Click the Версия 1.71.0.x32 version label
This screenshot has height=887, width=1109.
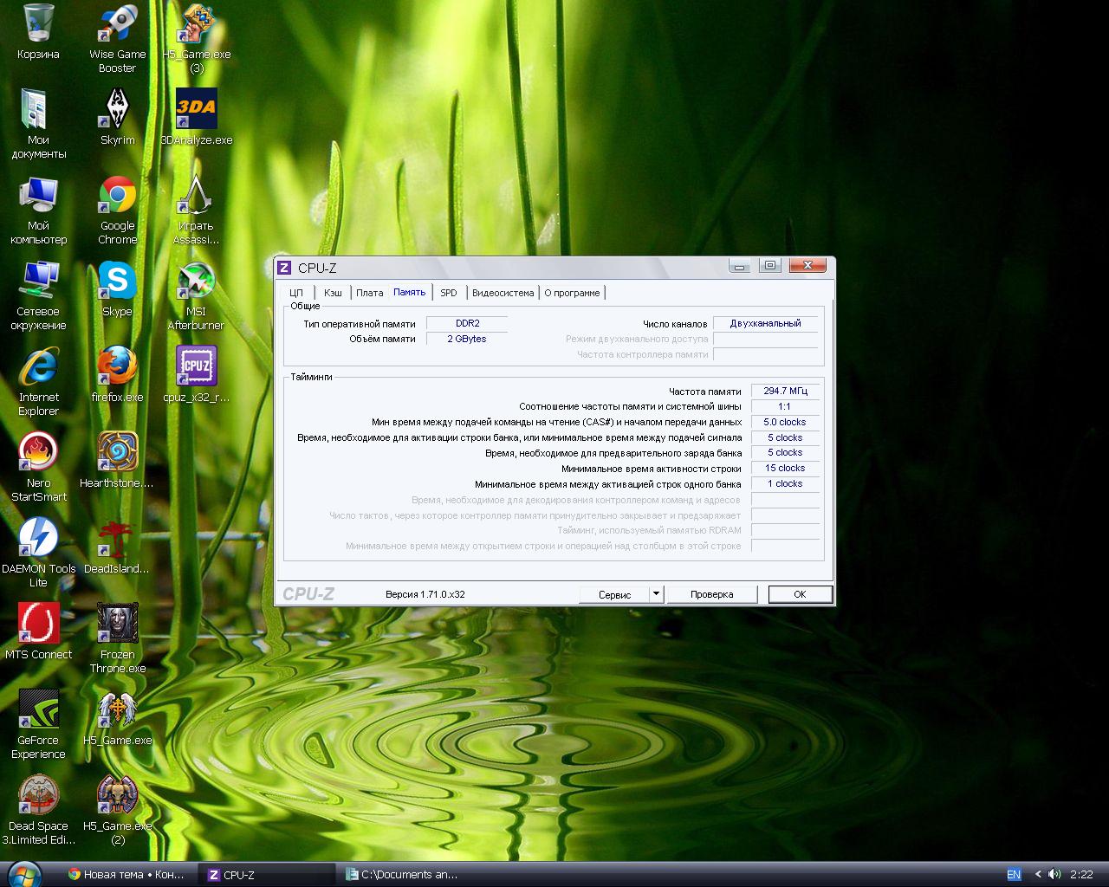tap(425, 594)
